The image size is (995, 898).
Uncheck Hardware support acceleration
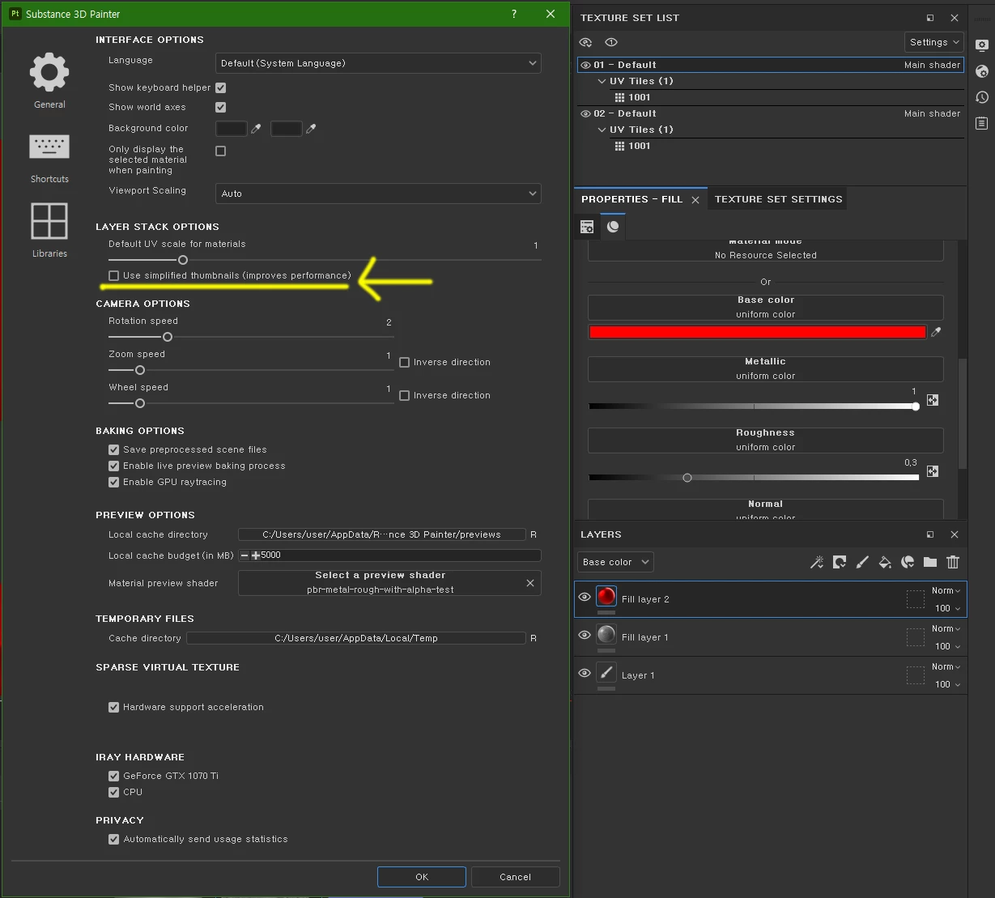coord(113,707)
